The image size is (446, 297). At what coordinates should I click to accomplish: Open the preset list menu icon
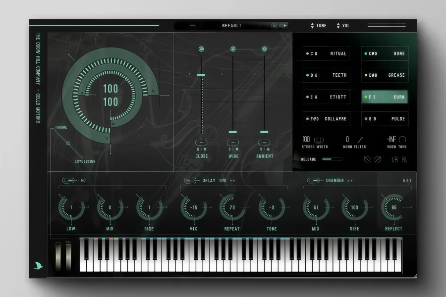point(192,26)
